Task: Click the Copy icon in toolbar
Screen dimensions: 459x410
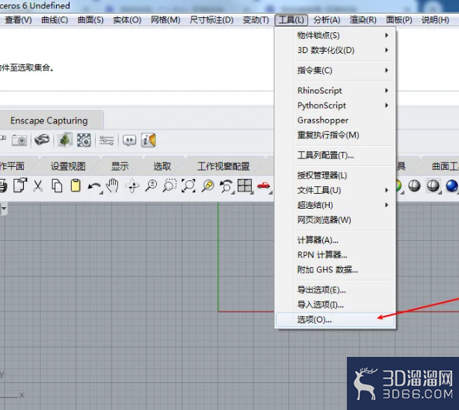Action: pyautogui.click(x=57, y=186)
